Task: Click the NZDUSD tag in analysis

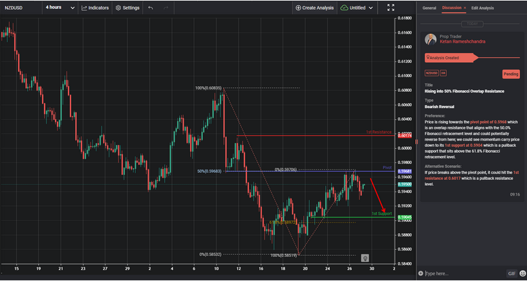Action: point(431,73)
